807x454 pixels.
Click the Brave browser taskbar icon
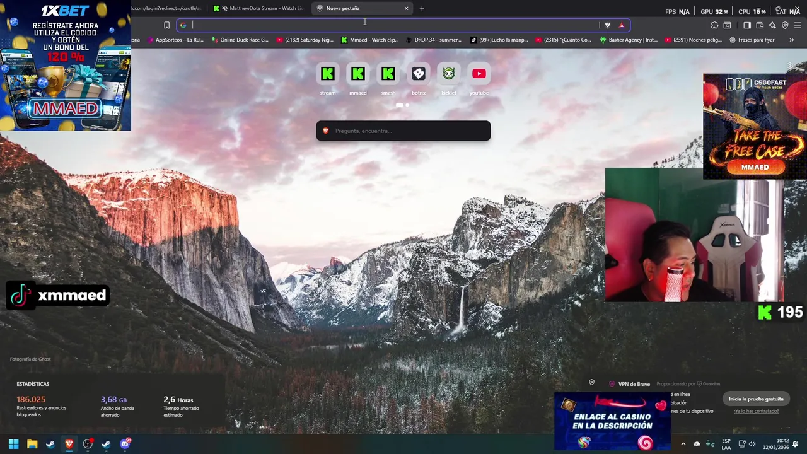coord(69,444)
